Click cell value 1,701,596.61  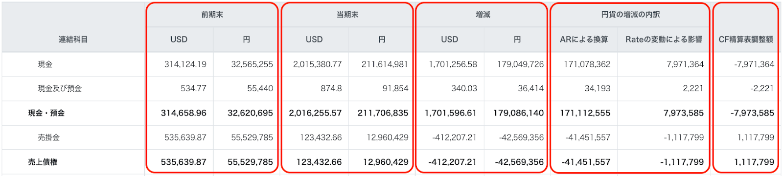(x=450, y=113)
